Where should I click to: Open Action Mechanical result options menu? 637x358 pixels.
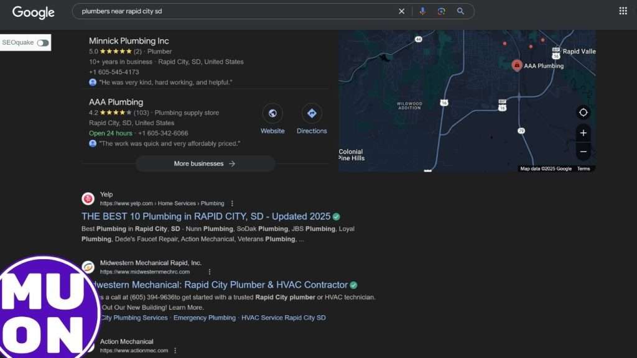[x=175, y=351]
